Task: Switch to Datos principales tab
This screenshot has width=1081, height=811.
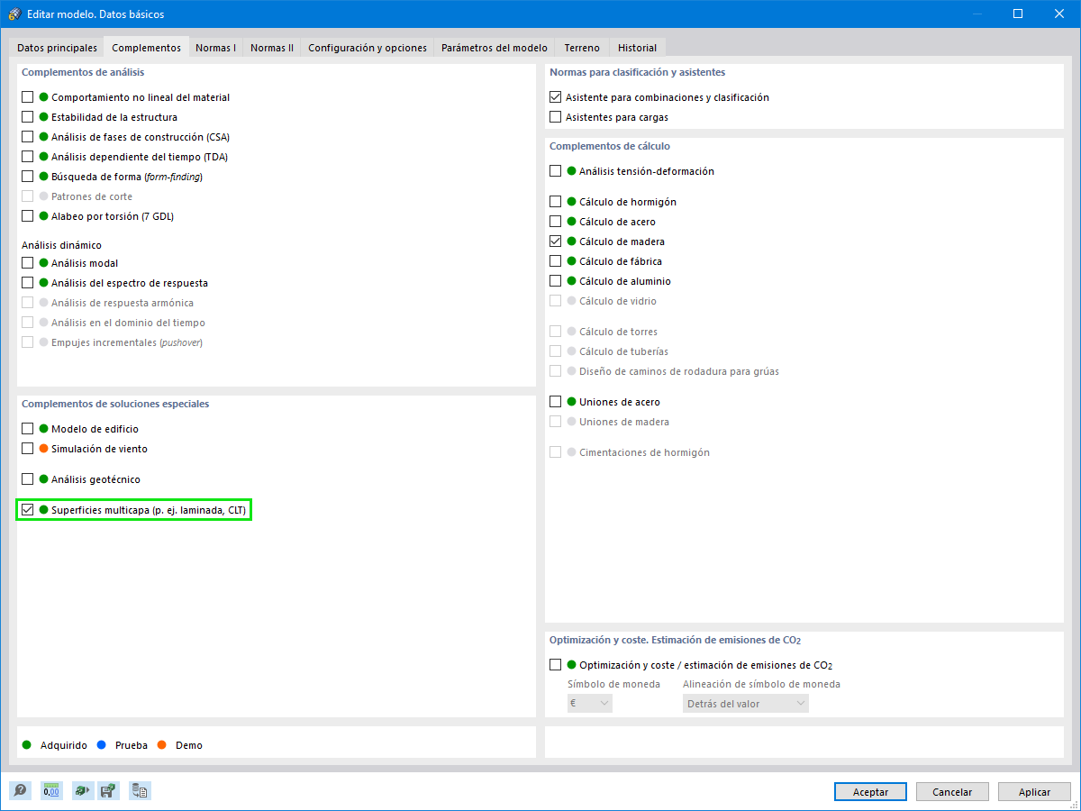Action: coord(58,48)
